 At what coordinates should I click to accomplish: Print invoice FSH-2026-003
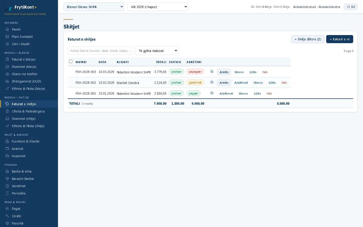click(212, 72)
